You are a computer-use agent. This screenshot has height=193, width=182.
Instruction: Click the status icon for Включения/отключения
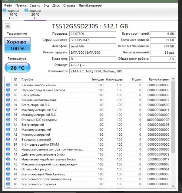[x=8, y=100]
